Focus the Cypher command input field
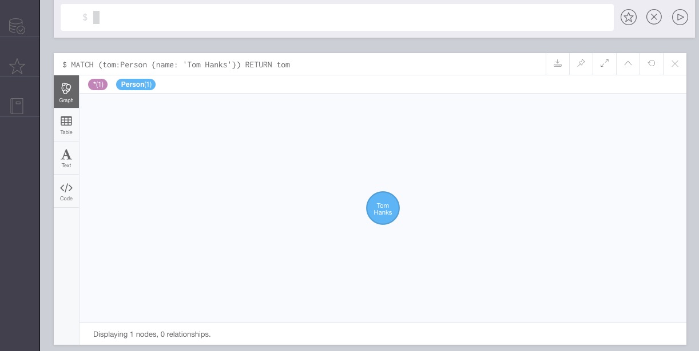This screenshot has height=351, width=699. click(x=343, y=18)
